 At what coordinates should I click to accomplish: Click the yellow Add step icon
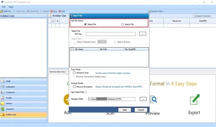tap(66, 100)
